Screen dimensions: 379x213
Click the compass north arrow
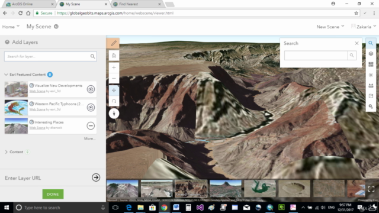click(x=114, y=113)
